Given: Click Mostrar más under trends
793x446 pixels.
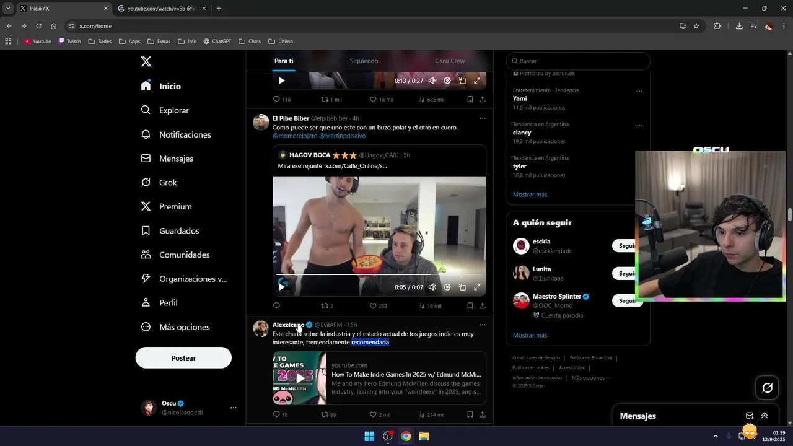Looking at the screenshot, I should (x=530, y=195).
